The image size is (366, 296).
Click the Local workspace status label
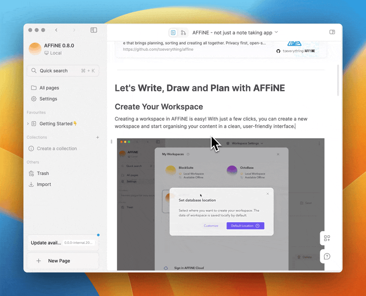coord(53,53)
